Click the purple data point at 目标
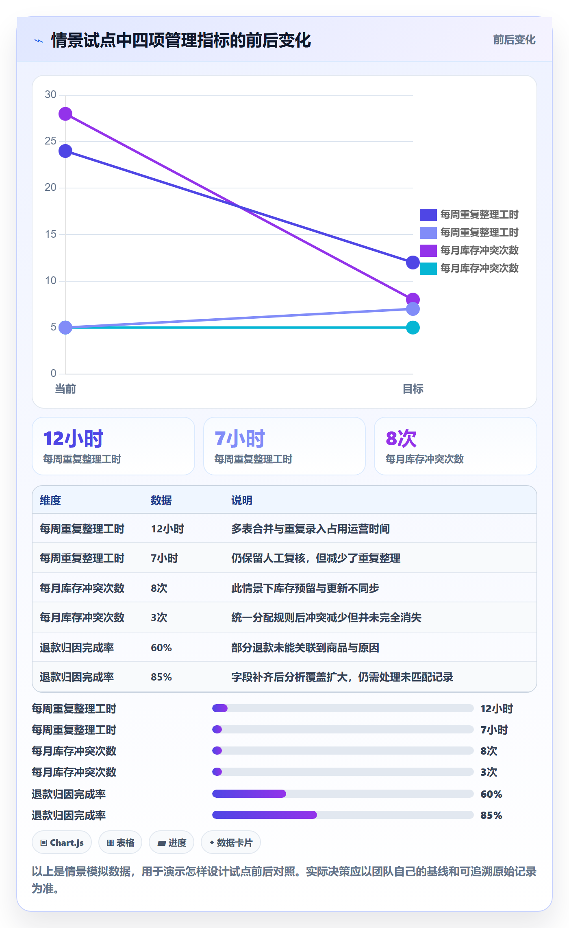This screenshot has width=569, height=928. point(413,299)
